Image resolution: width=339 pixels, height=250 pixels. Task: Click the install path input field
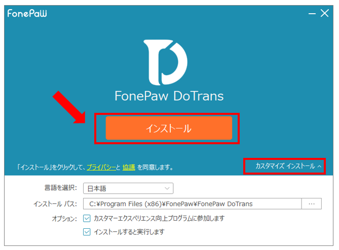(192, 204)
